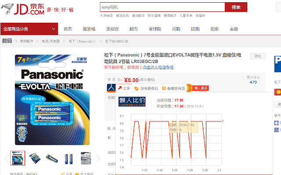Go to the 美妆馆 nav tab

pyautogui.click(x=112, y=29)
